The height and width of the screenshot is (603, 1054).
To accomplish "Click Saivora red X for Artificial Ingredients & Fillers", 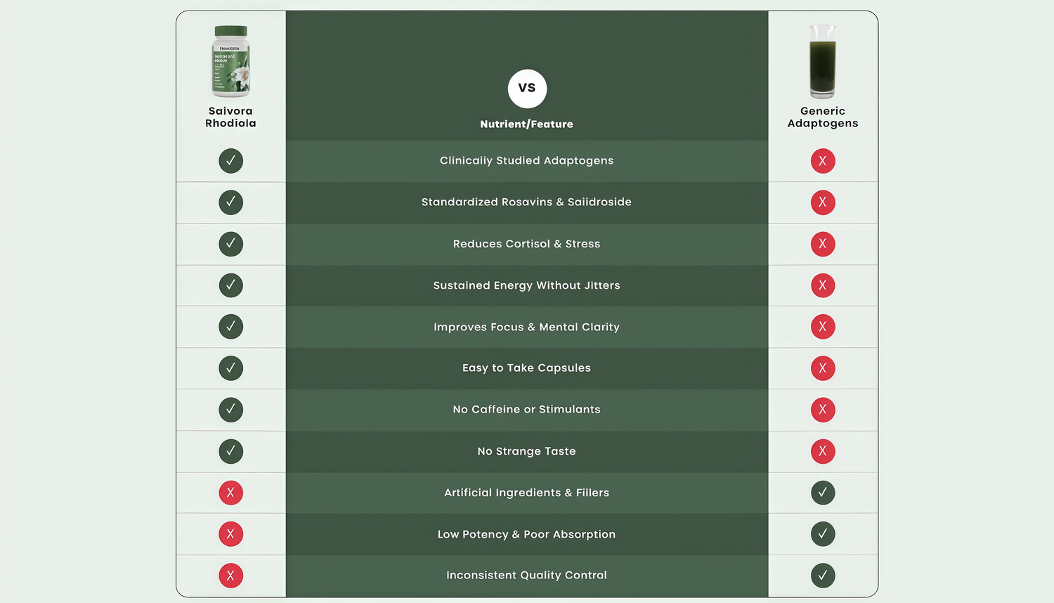I will point(230,493).
